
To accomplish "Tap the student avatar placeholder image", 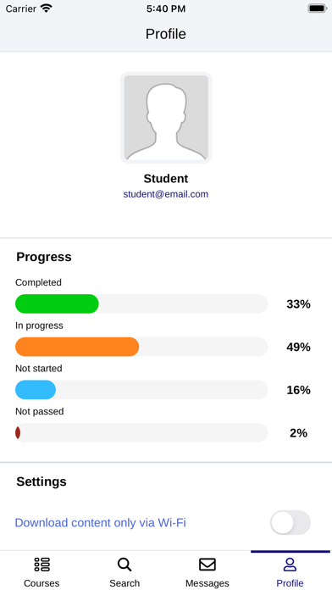I will 166,117.
